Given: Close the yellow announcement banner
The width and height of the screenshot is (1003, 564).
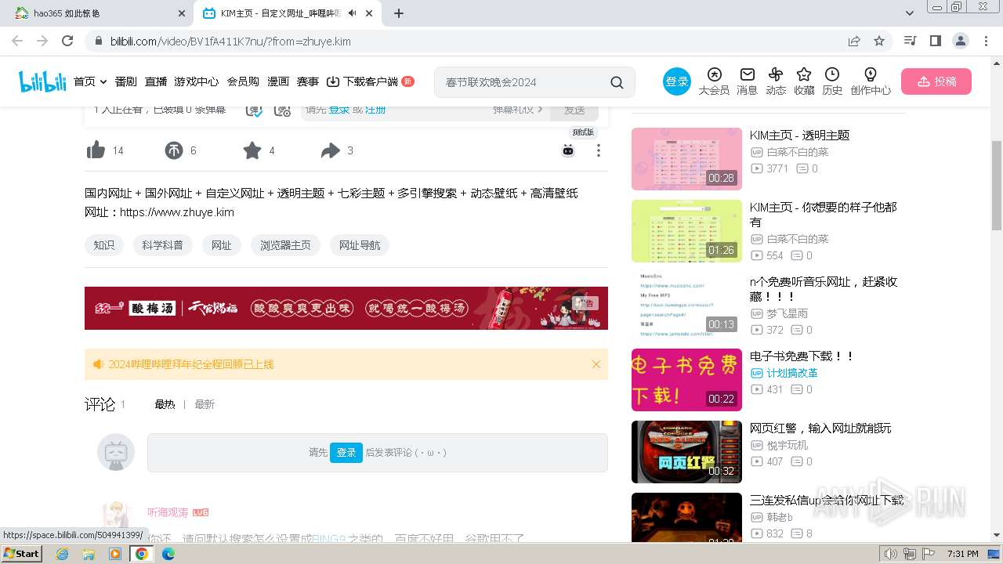Looking at the screenshot, I should click(x=596, y=364).
